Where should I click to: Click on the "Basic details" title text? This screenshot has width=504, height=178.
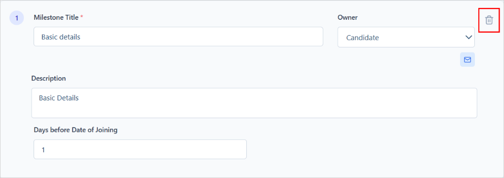click(61, 37)
